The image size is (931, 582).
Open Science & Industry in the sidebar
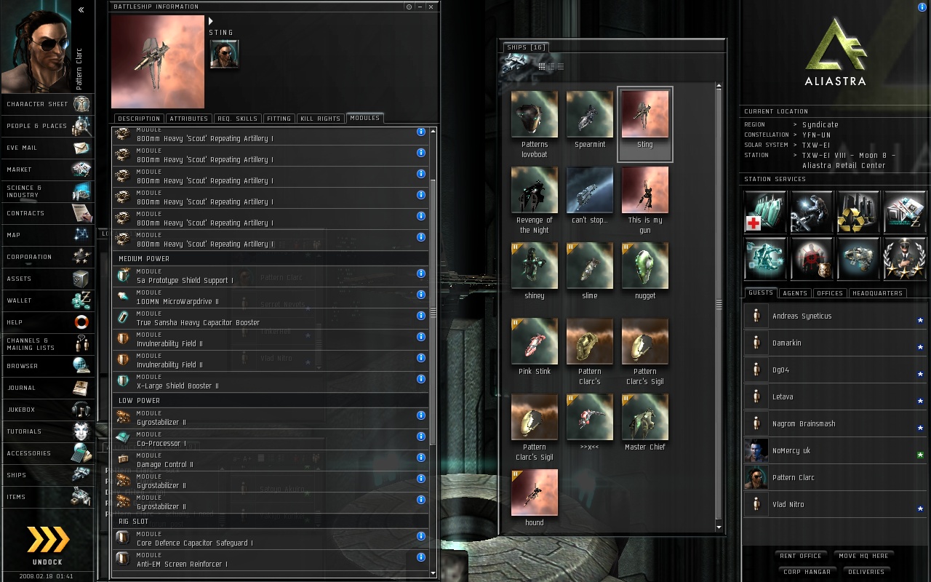[47, 191]
